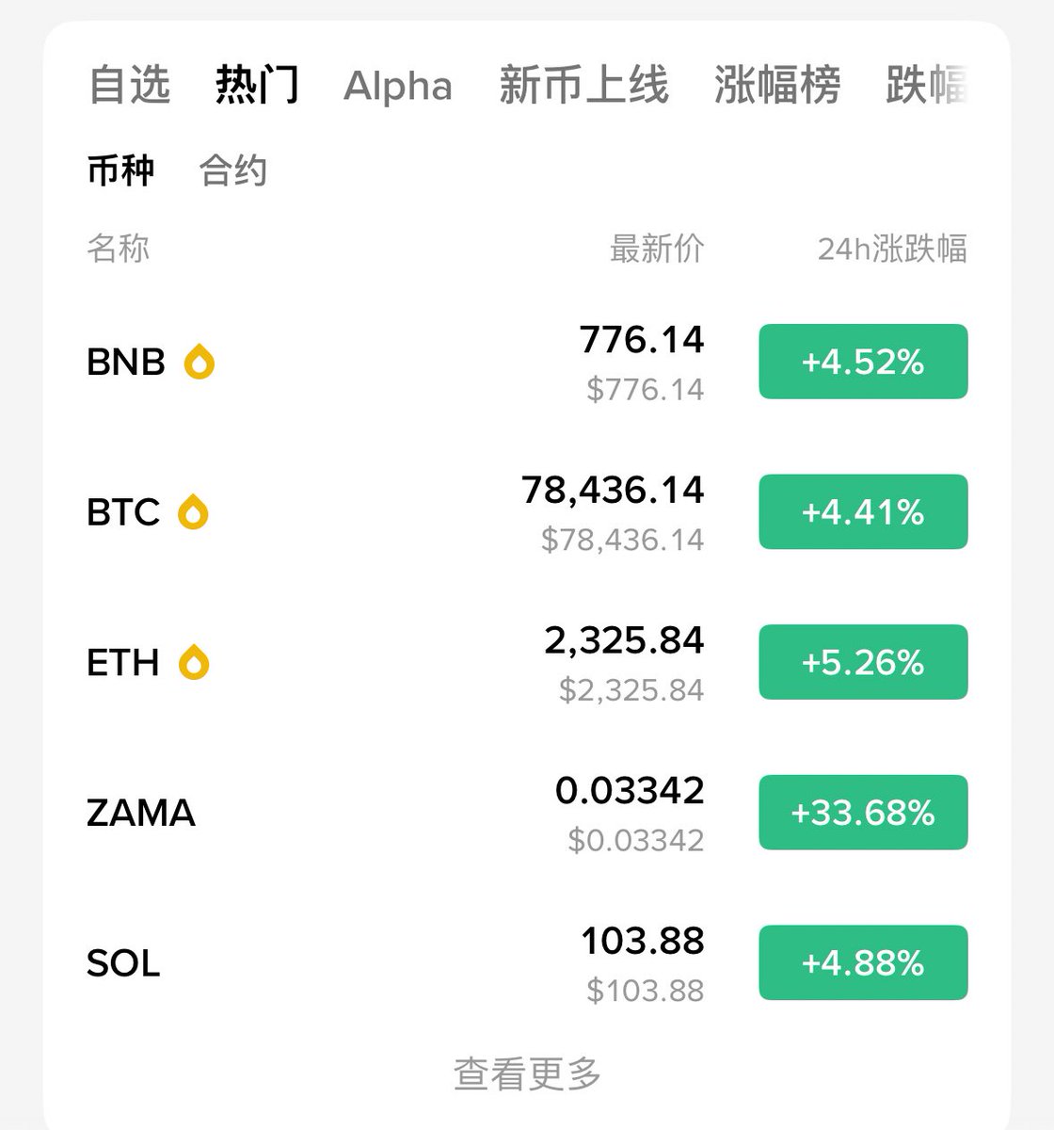This screenshot has height=1130, width=1054.
Task: Switch to the 币种 sub-tab
Action: (120, 171)
